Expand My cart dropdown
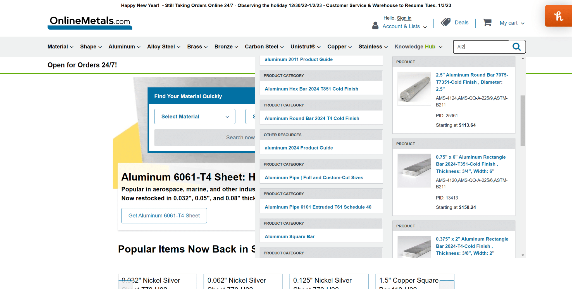The width and height of the screenshot is (572, 289). click(512, 23)
